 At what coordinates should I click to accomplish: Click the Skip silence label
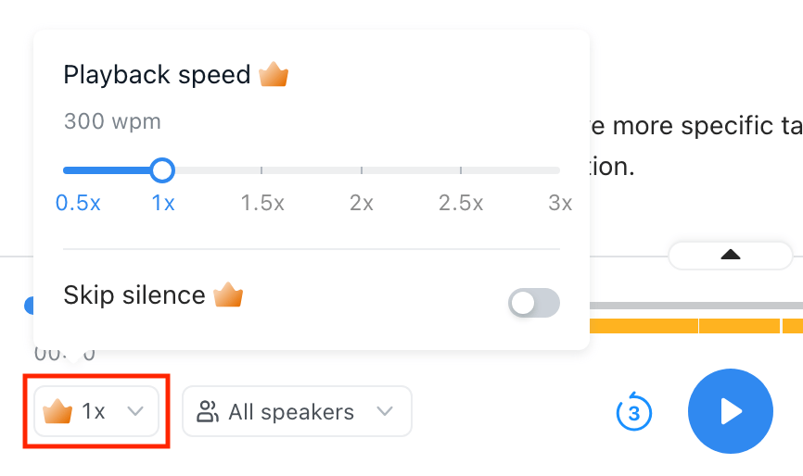pos(134,295)
